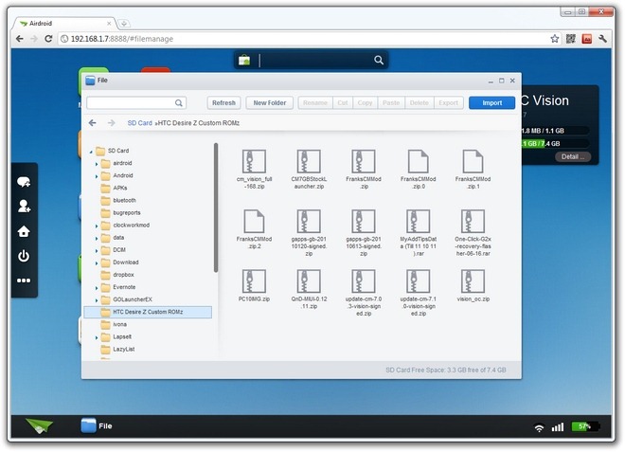
Task: Reload the browser page
Action: point(48,39)
